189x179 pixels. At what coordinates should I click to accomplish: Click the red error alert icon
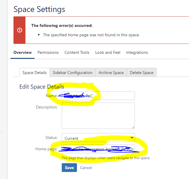[20, 30]
